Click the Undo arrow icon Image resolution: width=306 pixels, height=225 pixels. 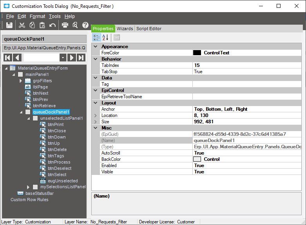point(52,25)
